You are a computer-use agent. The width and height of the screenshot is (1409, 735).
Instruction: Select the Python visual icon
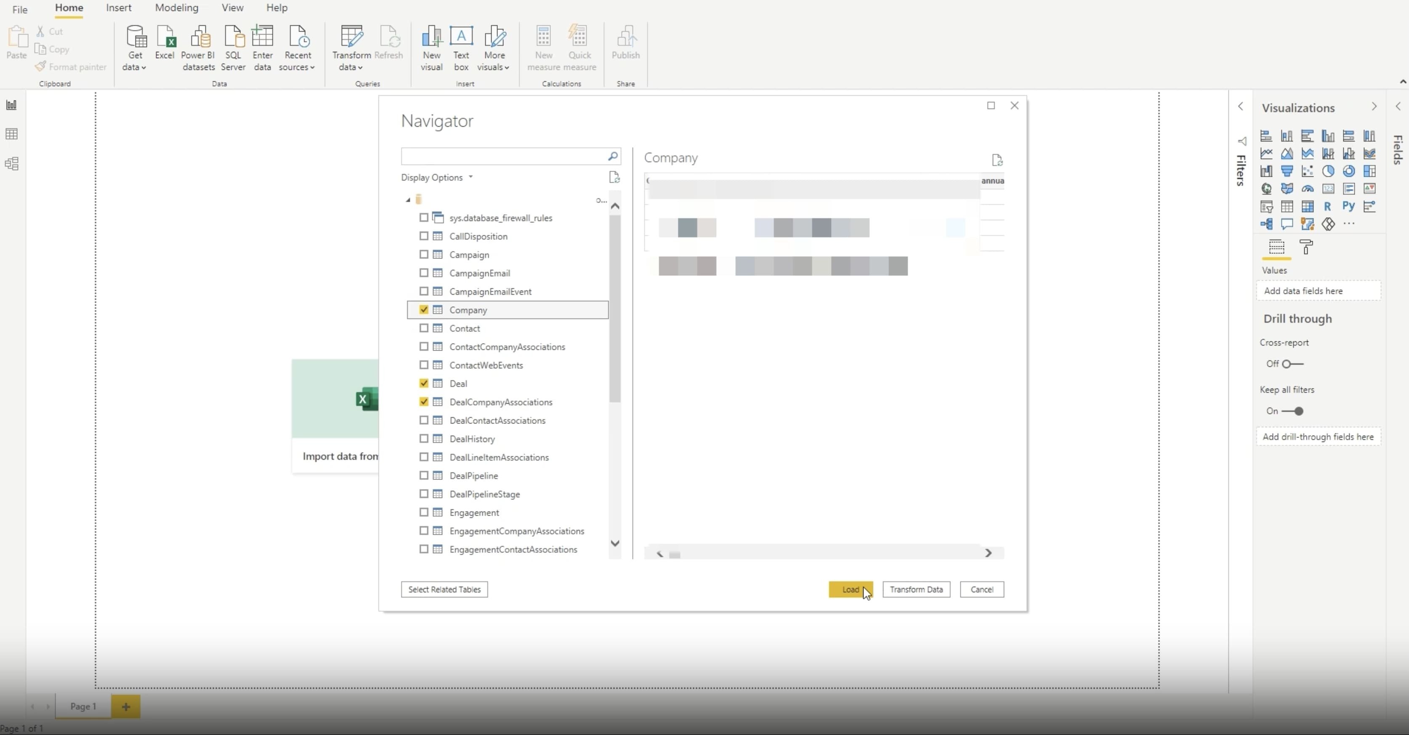pyautogui.click(x=1349, y=206)
